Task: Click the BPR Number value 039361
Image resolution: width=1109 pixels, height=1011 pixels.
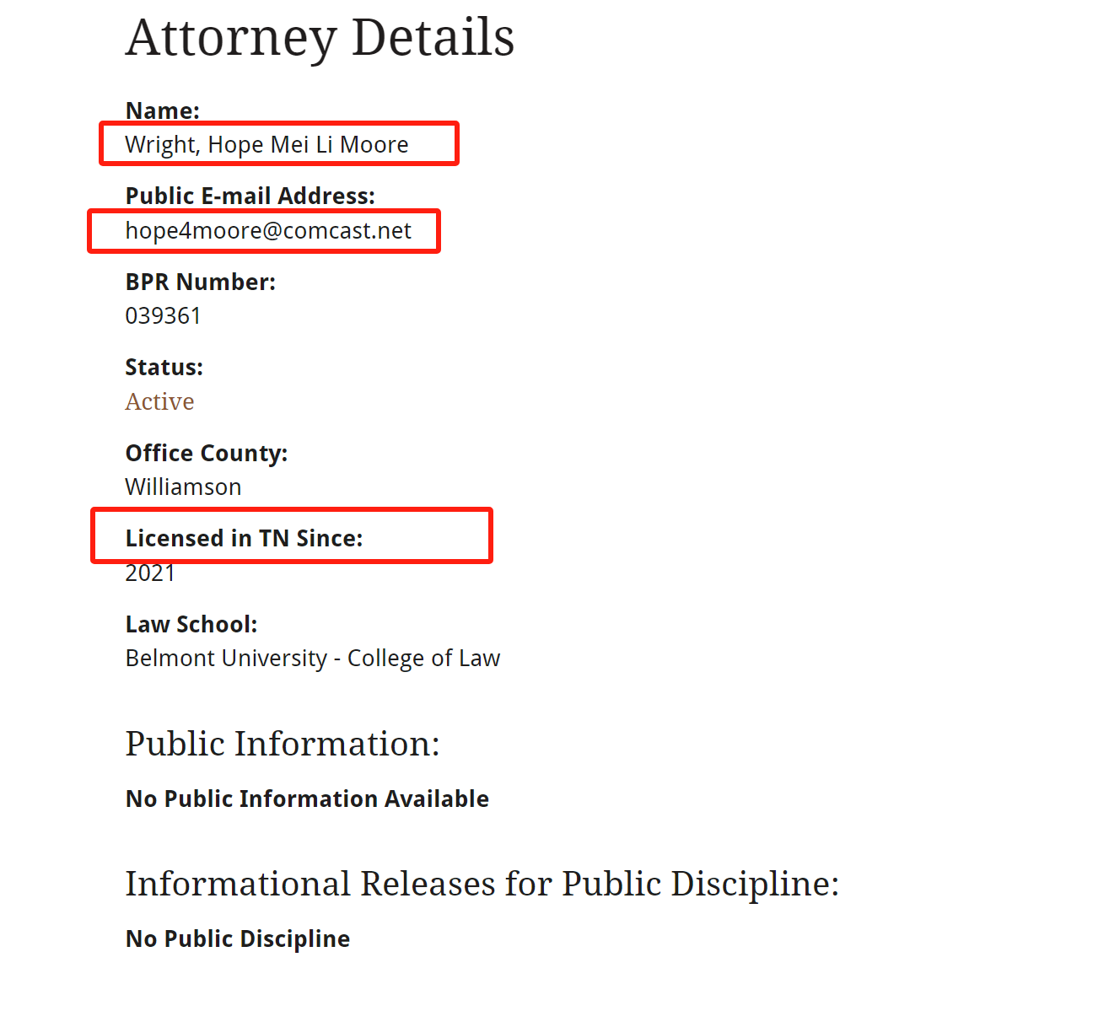Action: [x=163, y=316]
